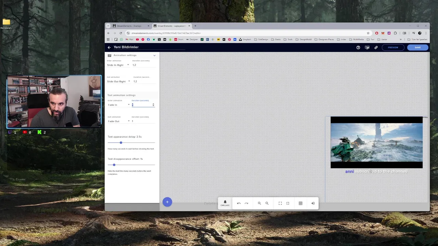Zoom out on the overlay canvas
The image size is (438, 246).
267,203
